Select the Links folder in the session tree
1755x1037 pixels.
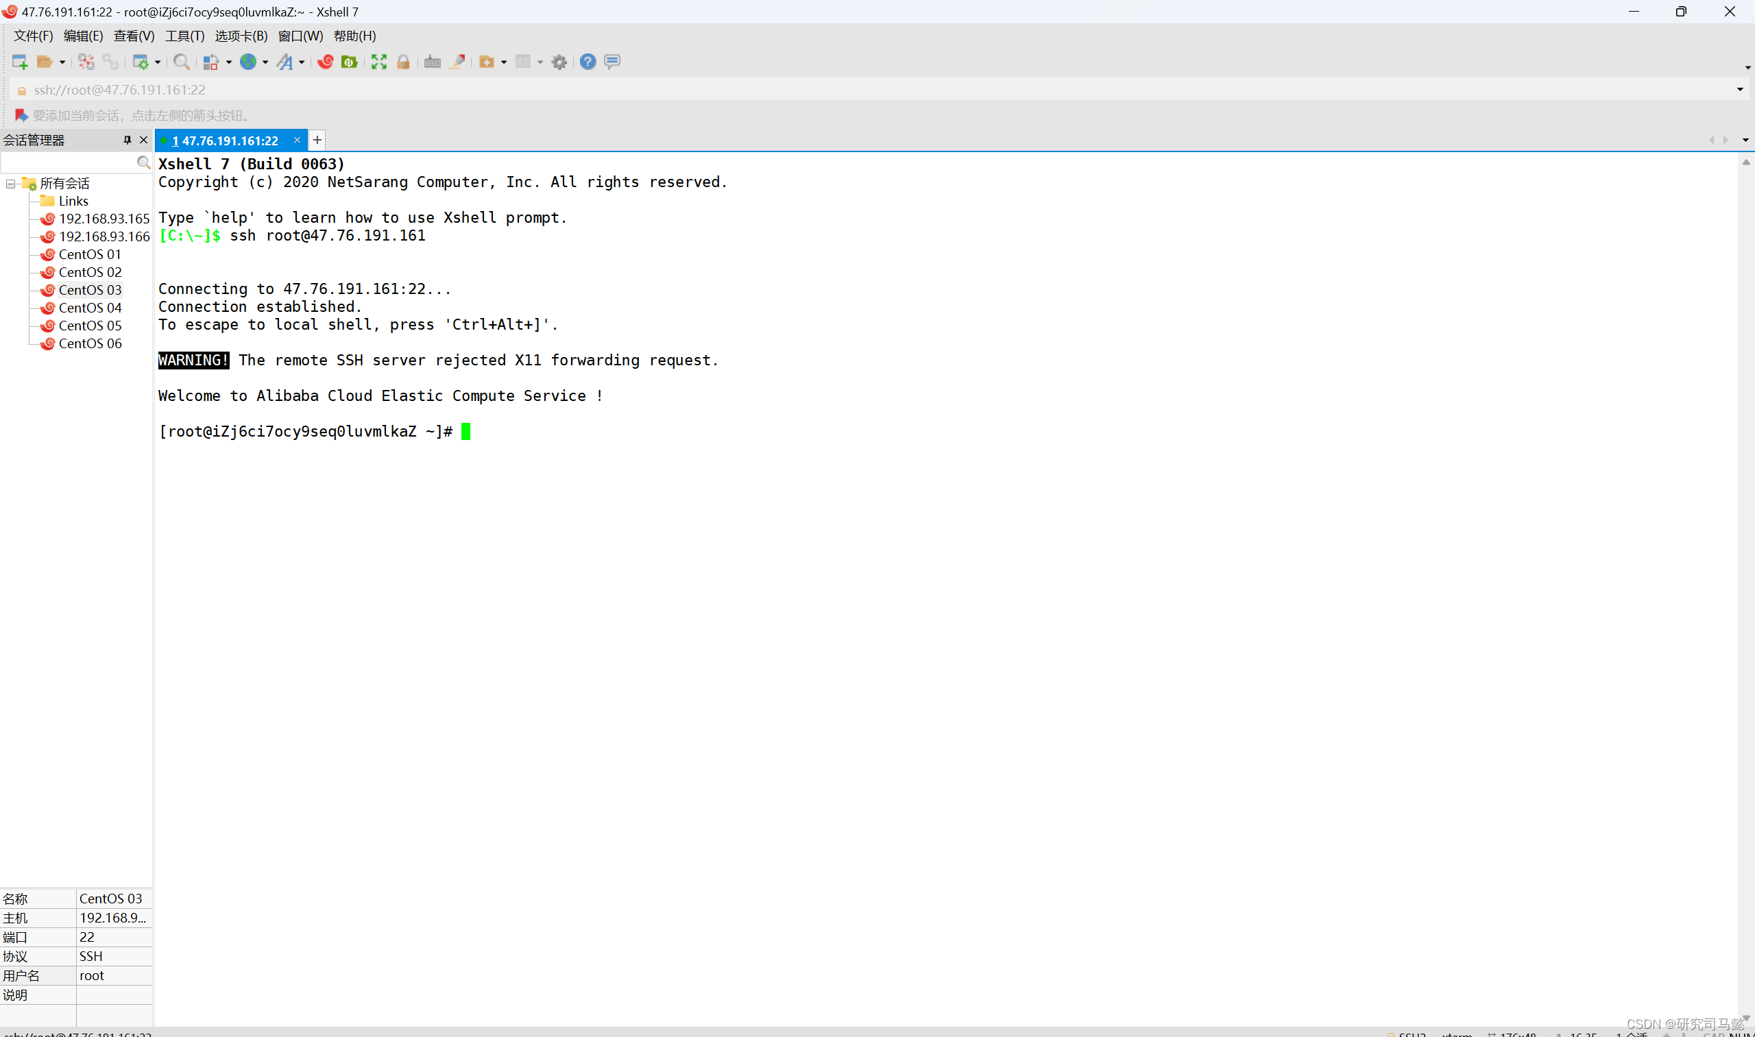[73, 202]
